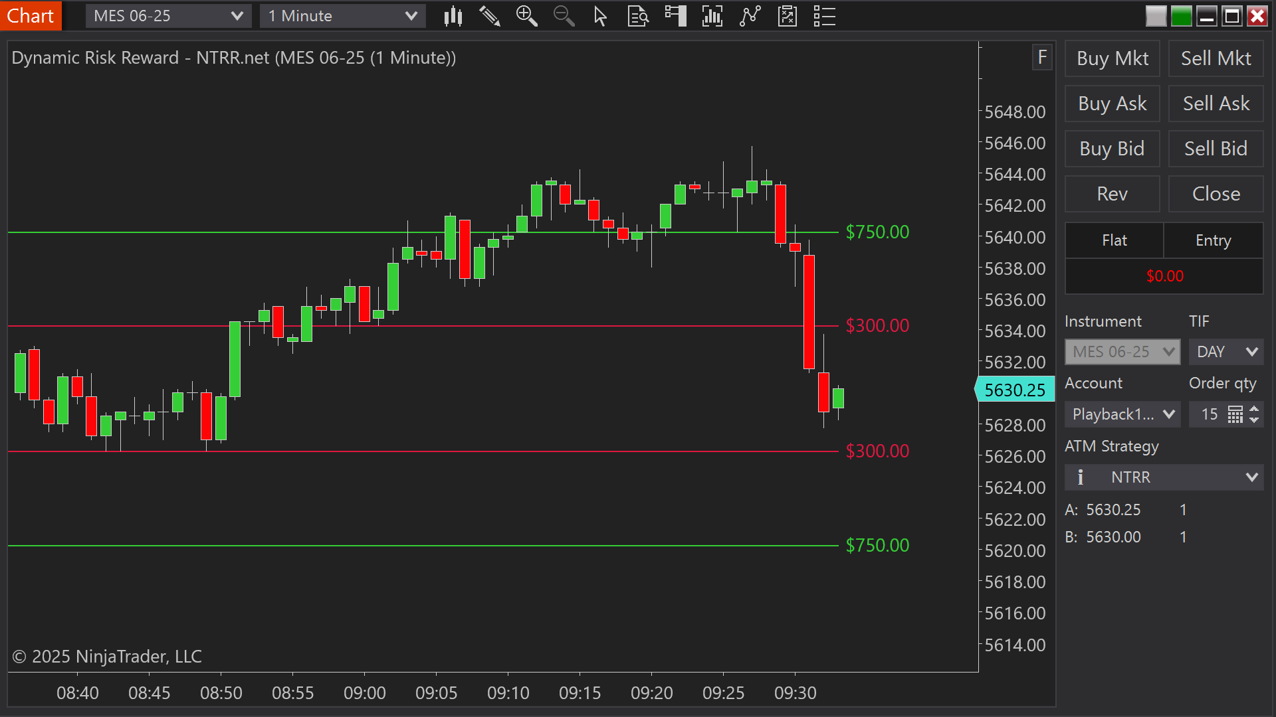Open the chart style selector icon

453,16
